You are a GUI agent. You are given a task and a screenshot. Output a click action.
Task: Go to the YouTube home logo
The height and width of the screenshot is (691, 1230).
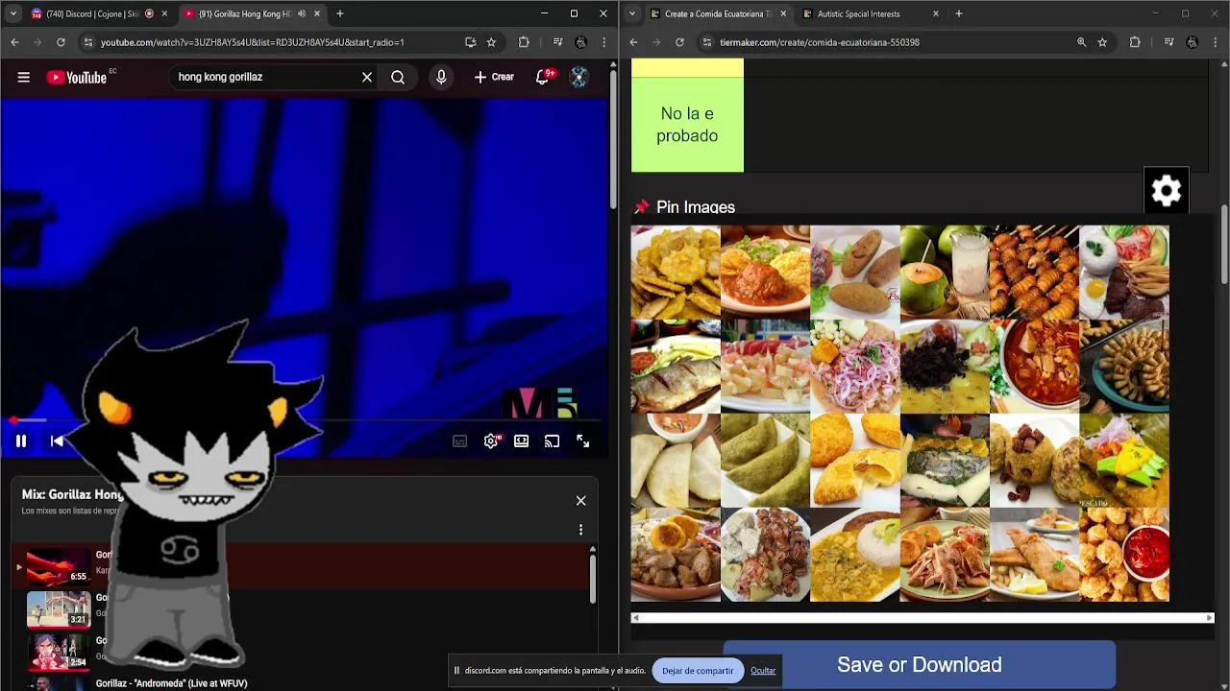coord(77,78)
